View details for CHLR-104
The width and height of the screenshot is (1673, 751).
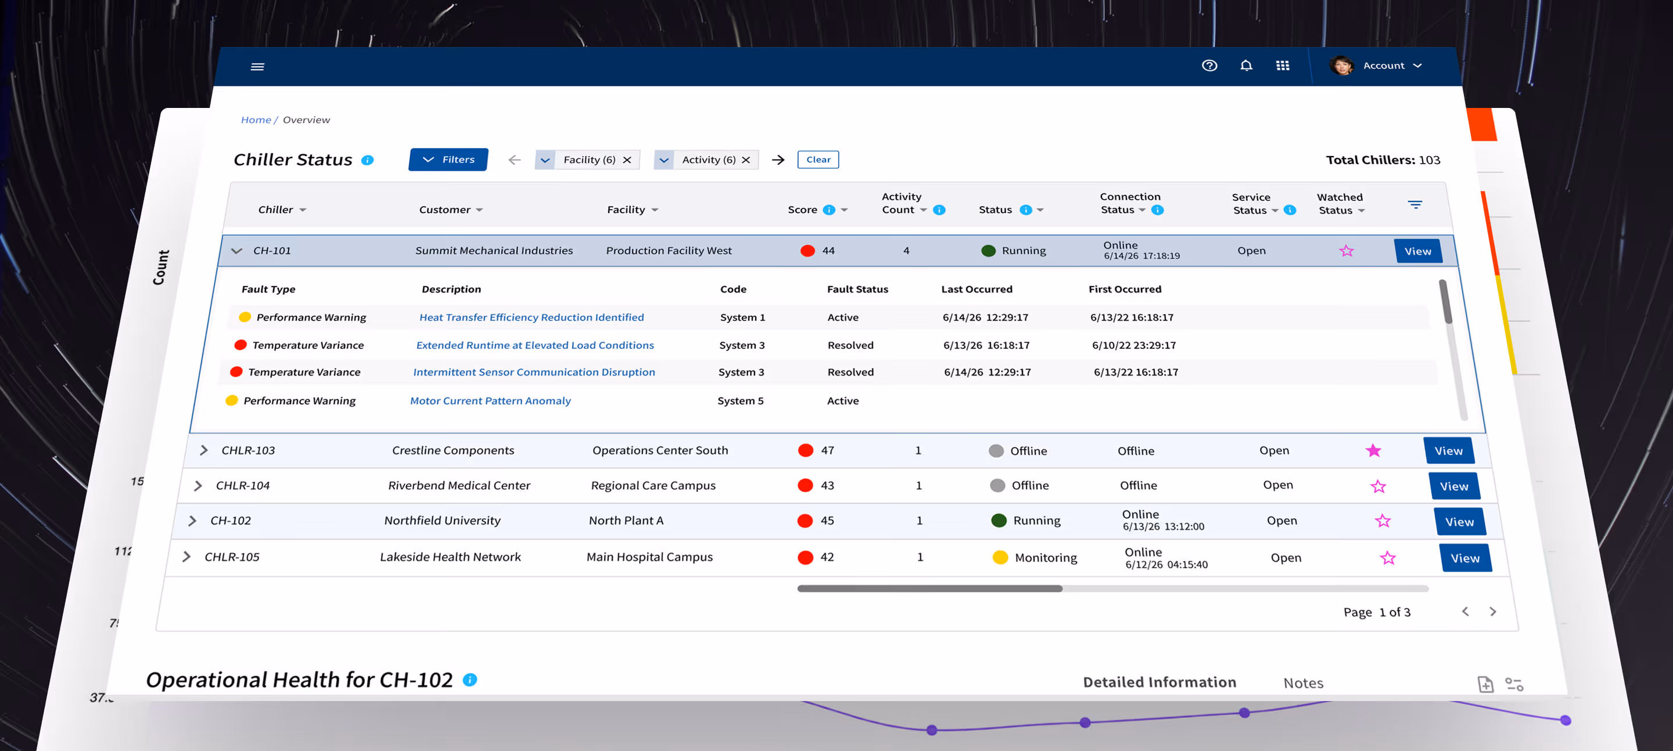click(1453, 486)
